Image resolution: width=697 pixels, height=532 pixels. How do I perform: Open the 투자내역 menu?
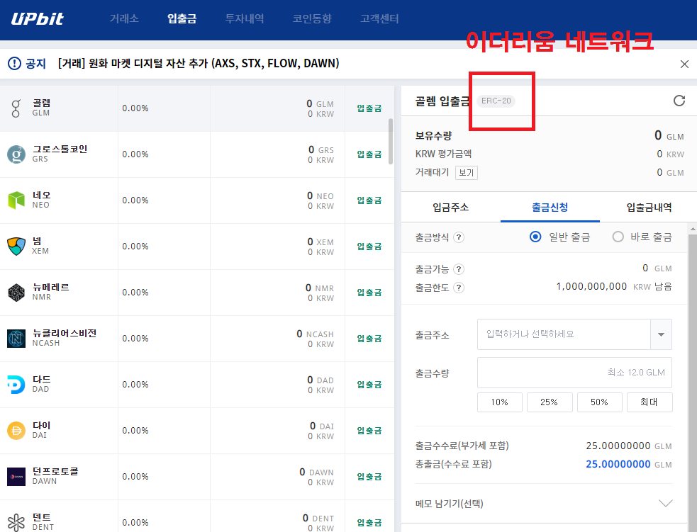click(x=245, y=18)
